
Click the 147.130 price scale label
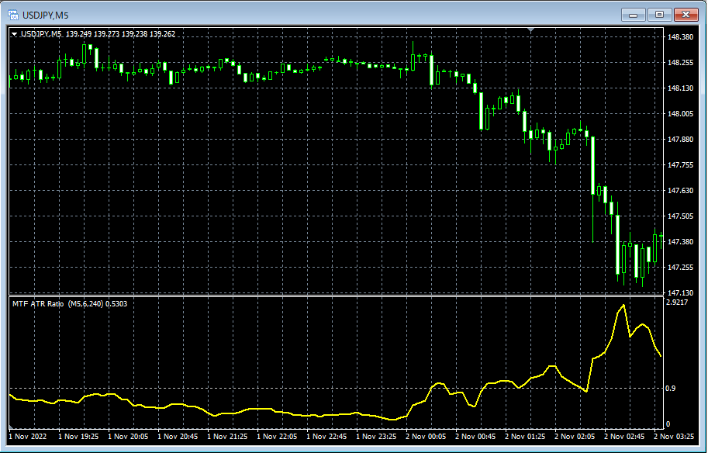(680, 292)
